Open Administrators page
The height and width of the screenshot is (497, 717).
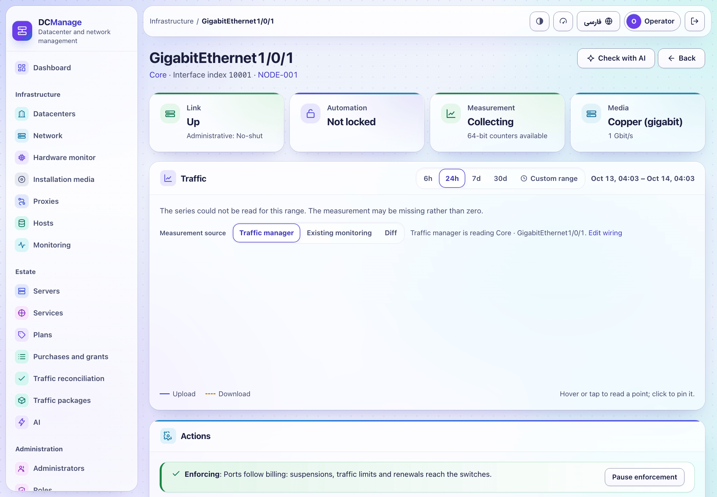(x=72, y=468)
